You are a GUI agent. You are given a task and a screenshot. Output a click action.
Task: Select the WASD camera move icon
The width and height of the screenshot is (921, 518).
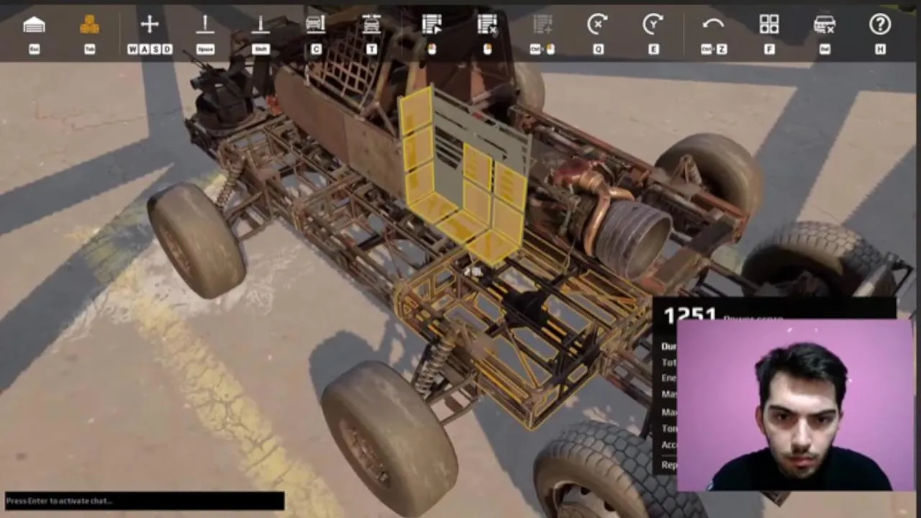pyautogui.click(x=150, y=25)
